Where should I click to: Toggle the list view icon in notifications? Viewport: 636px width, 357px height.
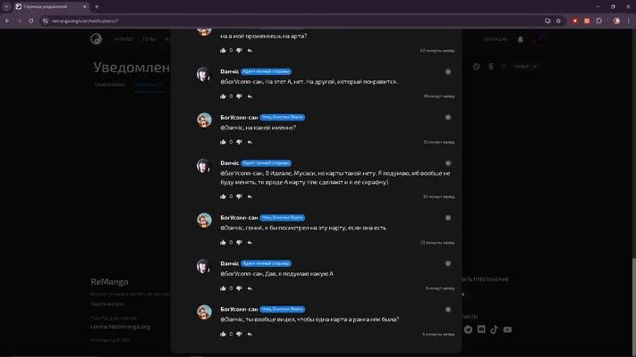[x=504, y=66]
